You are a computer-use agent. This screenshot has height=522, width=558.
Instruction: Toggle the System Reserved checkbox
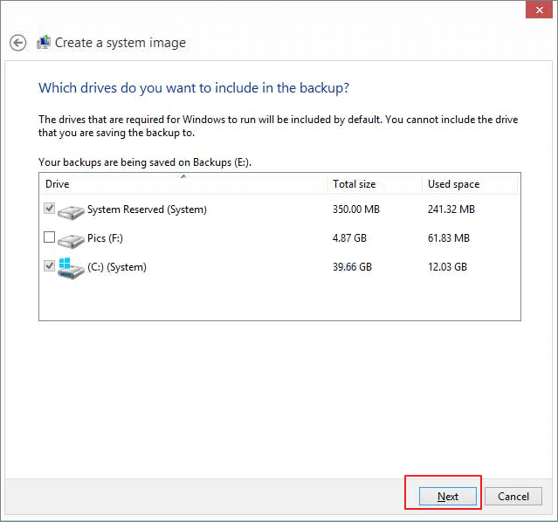point(49,208)
